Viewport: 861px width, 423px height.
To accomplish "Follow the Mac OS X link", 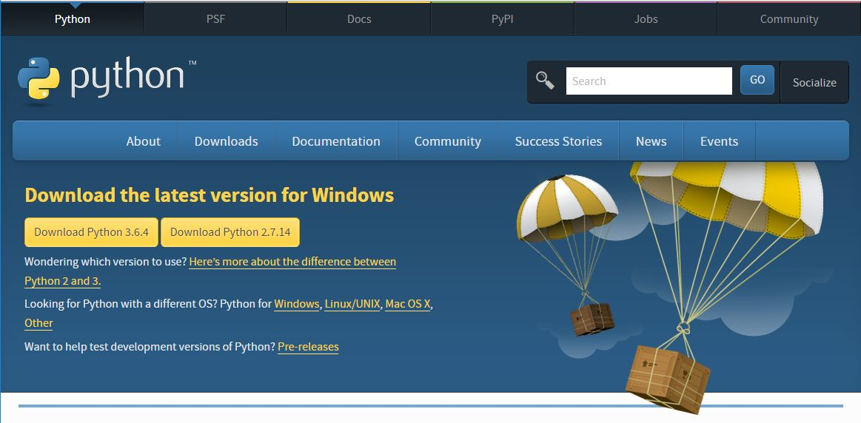I will [408, 303].
